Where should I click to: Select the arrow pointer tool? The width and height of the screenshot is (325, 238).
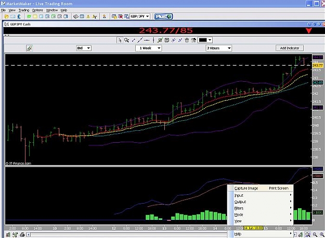(120, 40)
